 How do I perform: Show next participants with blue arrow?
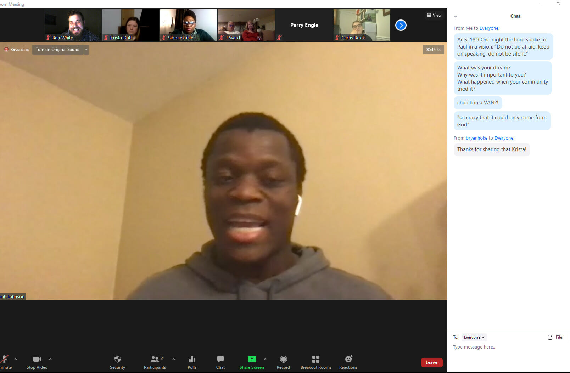401,25
